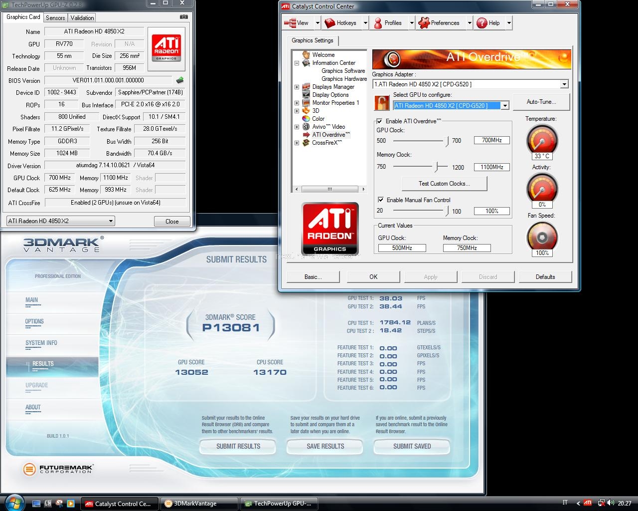The image size is (638, 511).
Task: Open the View toolbar icon in Catalyst
Action: coord(290,23)
